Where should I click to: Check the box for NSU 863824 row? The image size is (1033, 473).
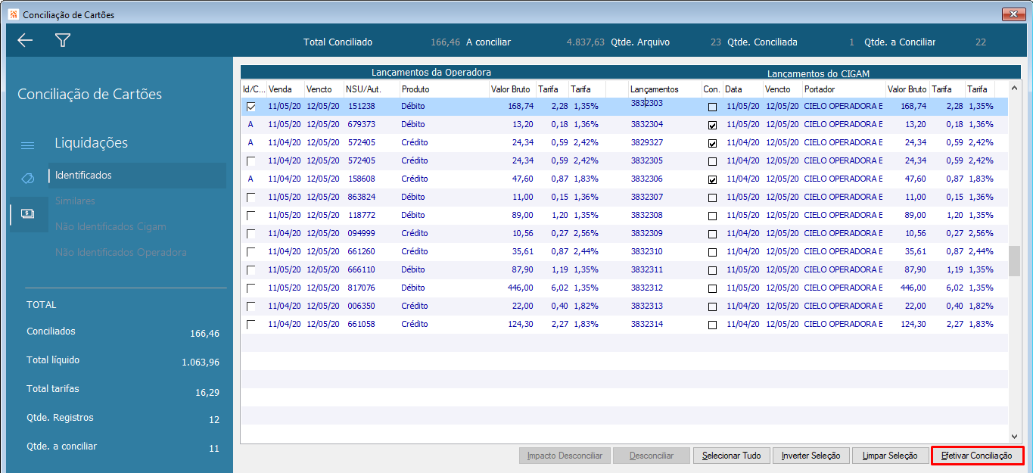click(251, 198)
